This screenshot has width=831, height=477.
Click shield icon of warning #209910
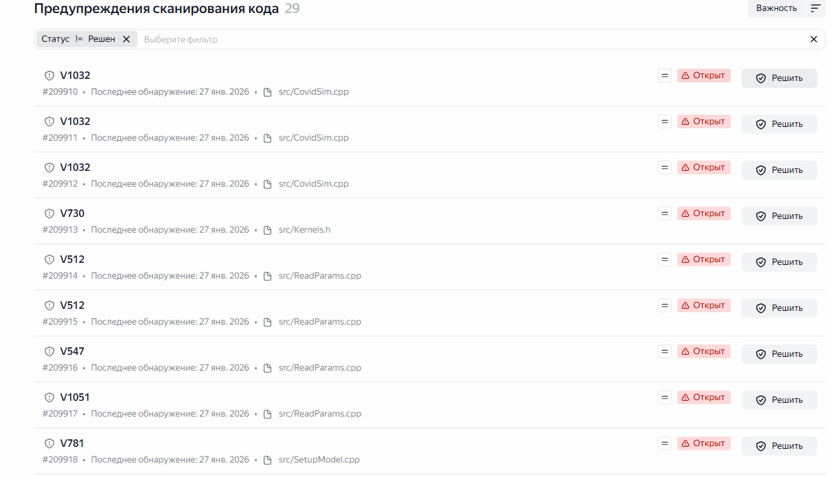click(49, 75)
